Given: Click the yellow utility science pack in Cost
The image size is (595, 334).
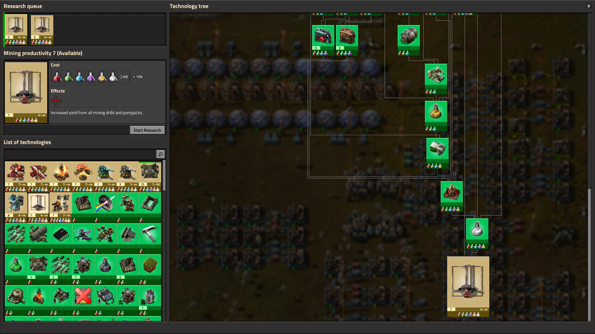Looking at the screenshot, I should 102,77.
